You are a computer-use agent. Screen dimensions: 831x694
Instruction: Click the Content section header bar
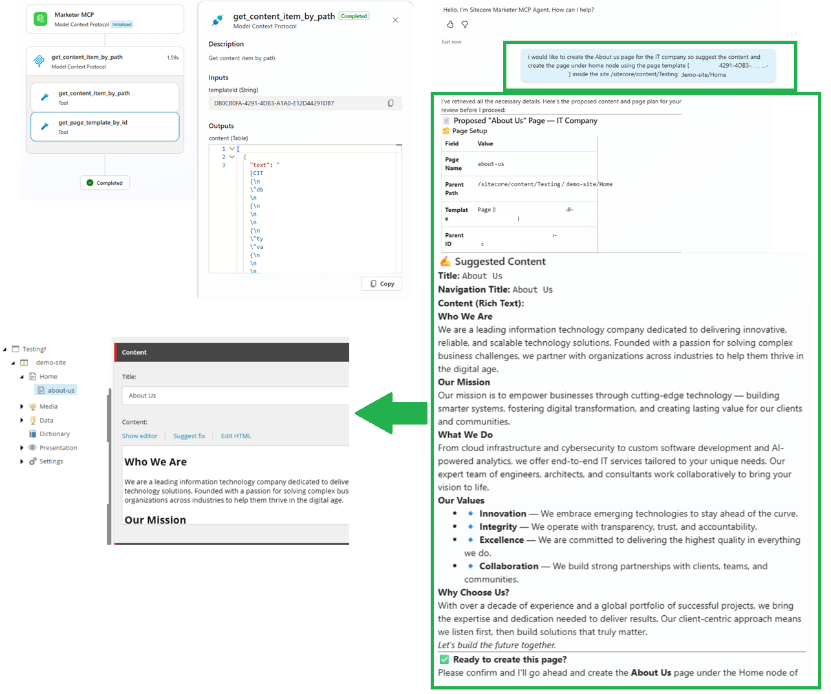click(x=232, y=352)
